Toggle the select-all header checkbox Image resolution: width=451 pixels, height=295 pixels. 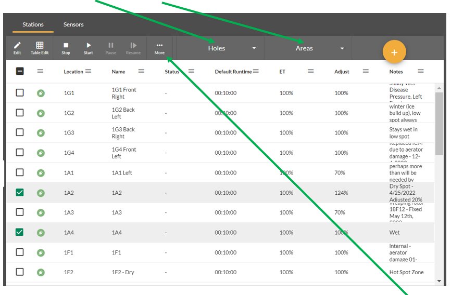[x=20, y=71]
